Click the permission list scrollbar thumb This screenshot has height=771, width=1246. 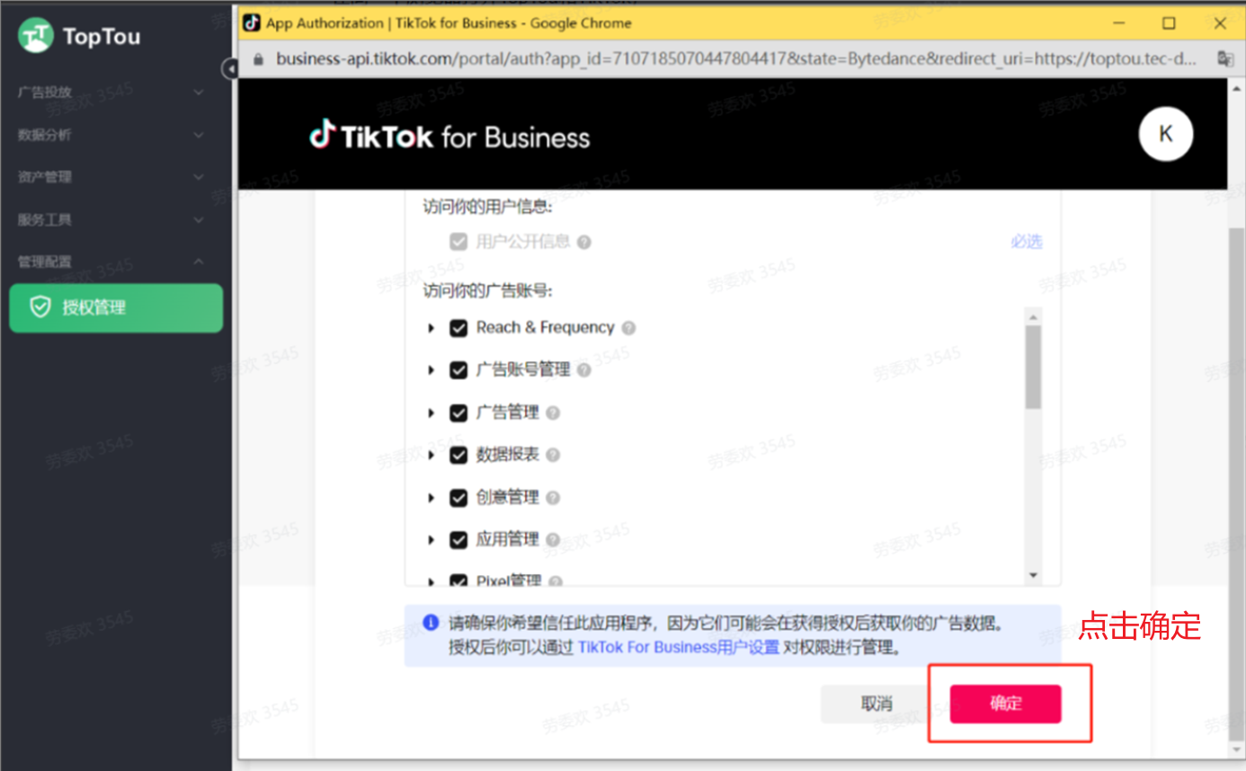[1033, 367]
